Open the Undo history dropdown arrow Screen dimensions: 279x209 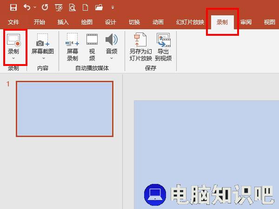pos(35,7)
